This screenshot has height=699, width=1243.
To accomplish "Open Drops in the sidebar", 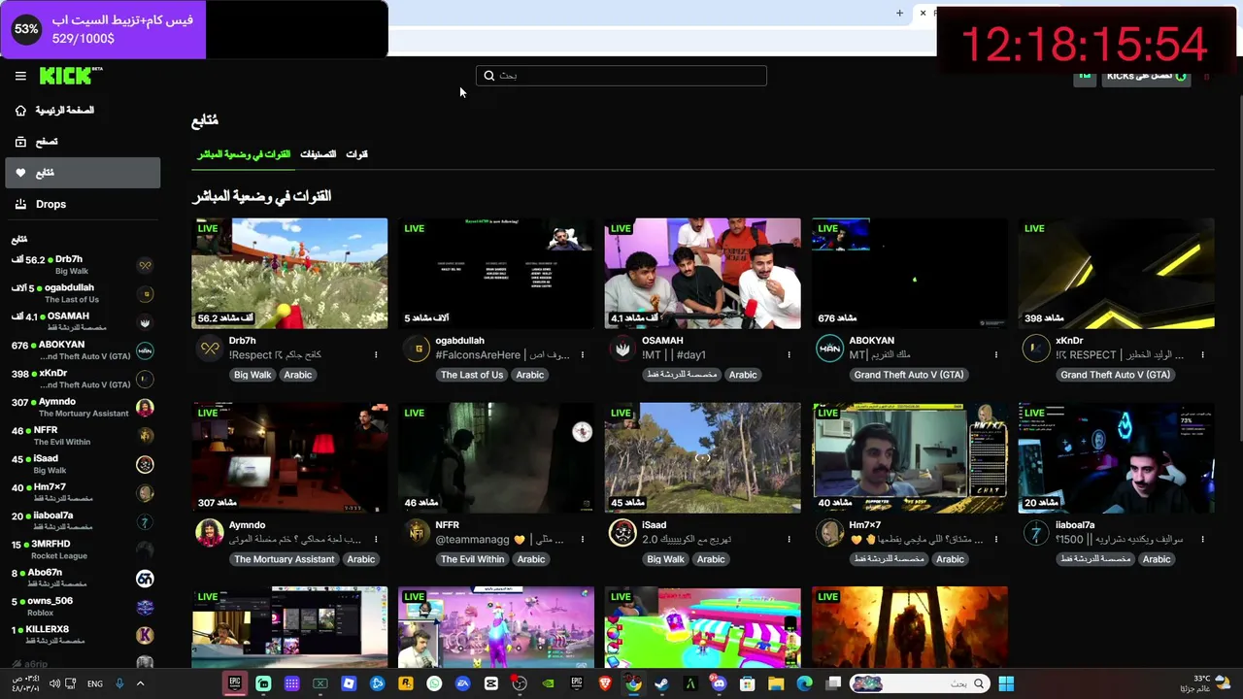I will tap(83, 204).
